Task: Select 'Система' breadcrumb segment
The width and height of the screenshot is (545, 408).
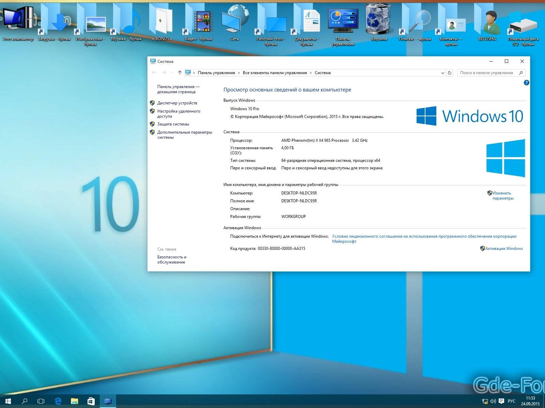Action: click(323, 73)
